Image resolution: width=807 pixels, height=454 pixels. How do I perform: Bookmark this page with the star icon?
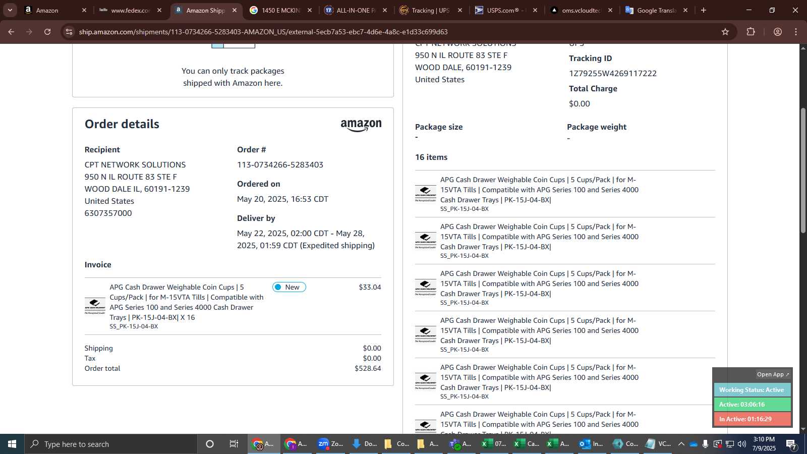pyautogui.click(x=725, y=32)
